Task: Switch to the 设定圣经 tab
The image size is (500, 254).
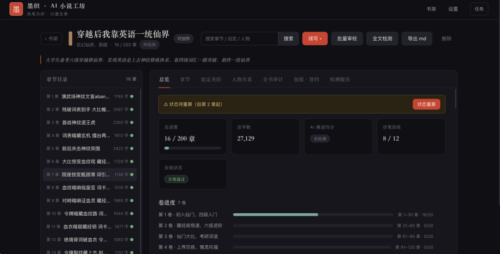Action: tap(211, 80)
